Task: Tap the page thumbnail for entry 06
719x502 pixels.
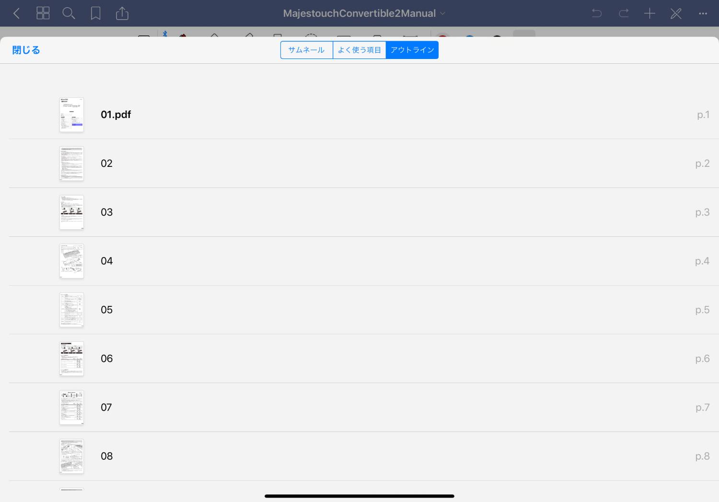Action: coord(71,359)
